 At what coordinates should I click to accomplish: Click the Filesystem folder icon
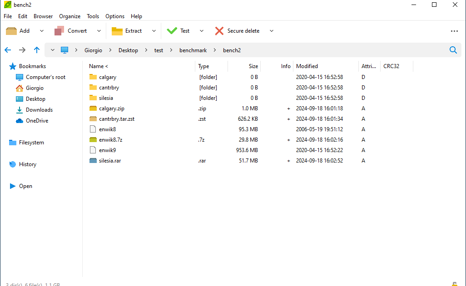[x=12, y=143]
